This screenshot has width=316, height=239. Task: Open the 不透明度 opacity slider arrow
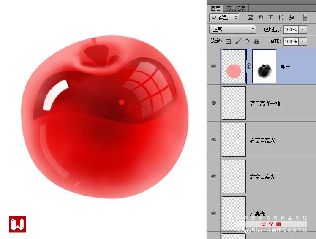(x=303, y=30)
